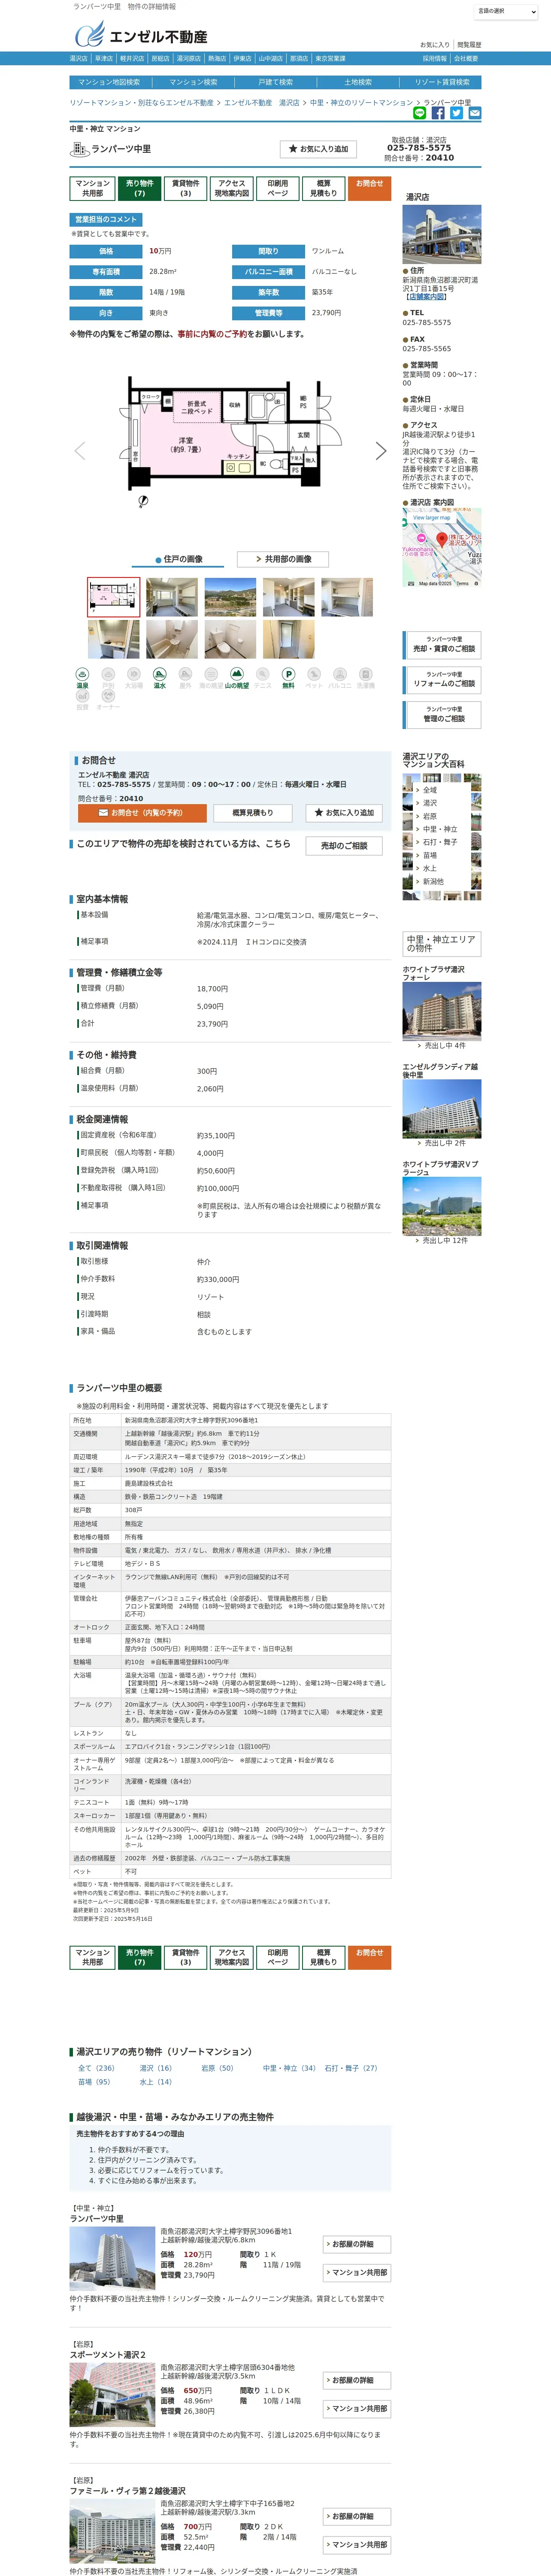Open ランバーツ中里 管理のご相談 sidebar link
Viewport: 551px width, 2576px height.
point(443,714)
